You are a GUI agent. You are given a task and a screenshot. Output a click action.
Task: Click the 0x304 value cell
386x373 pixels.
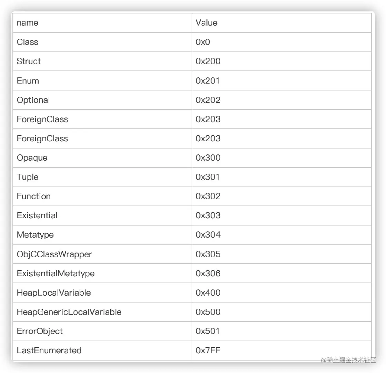[x=208, y=235]
